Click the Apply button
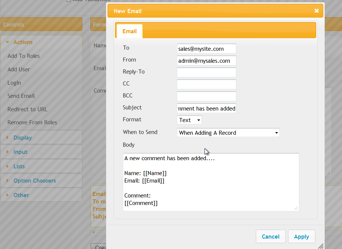 tap(302, 236)
